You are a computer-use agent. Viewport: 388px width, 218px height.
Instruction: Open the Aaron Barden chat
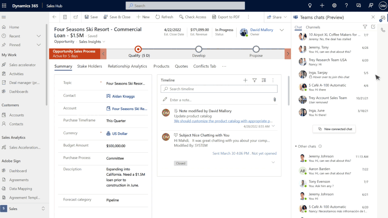pyautogui.click(x=334, y=171)
